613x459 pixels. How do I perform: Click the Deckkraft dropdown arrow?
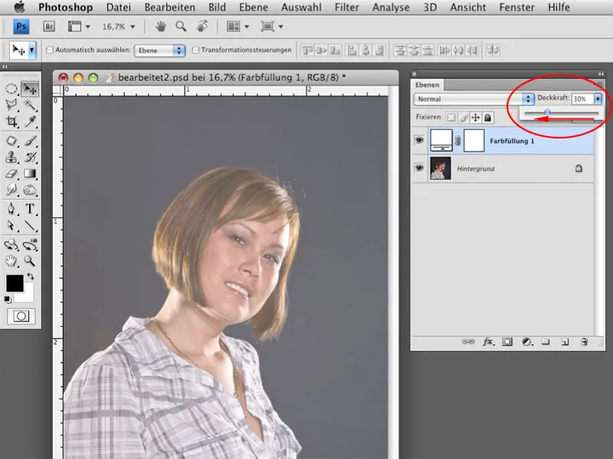[x=598, y=99]
